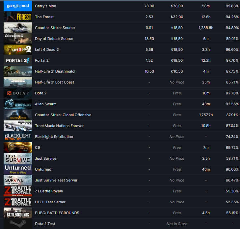This screenshot has width=240, height=229.
Task: Open the H1Z1: Test Server thumbnail
Action: [18, 202]
